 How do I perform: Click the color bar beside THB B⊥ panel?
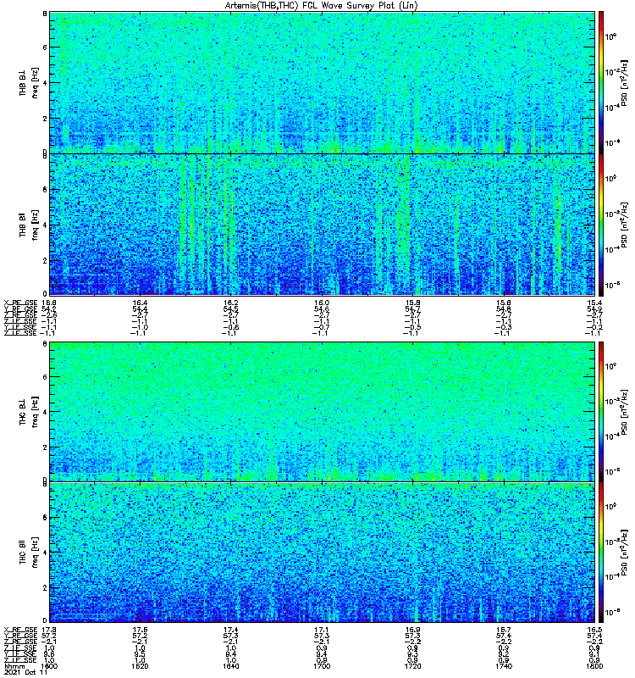(x=601, y=82)
